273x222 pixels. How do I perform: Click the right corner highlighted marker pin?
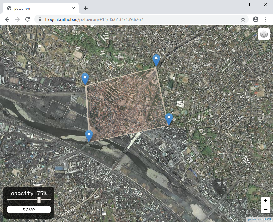169,119
